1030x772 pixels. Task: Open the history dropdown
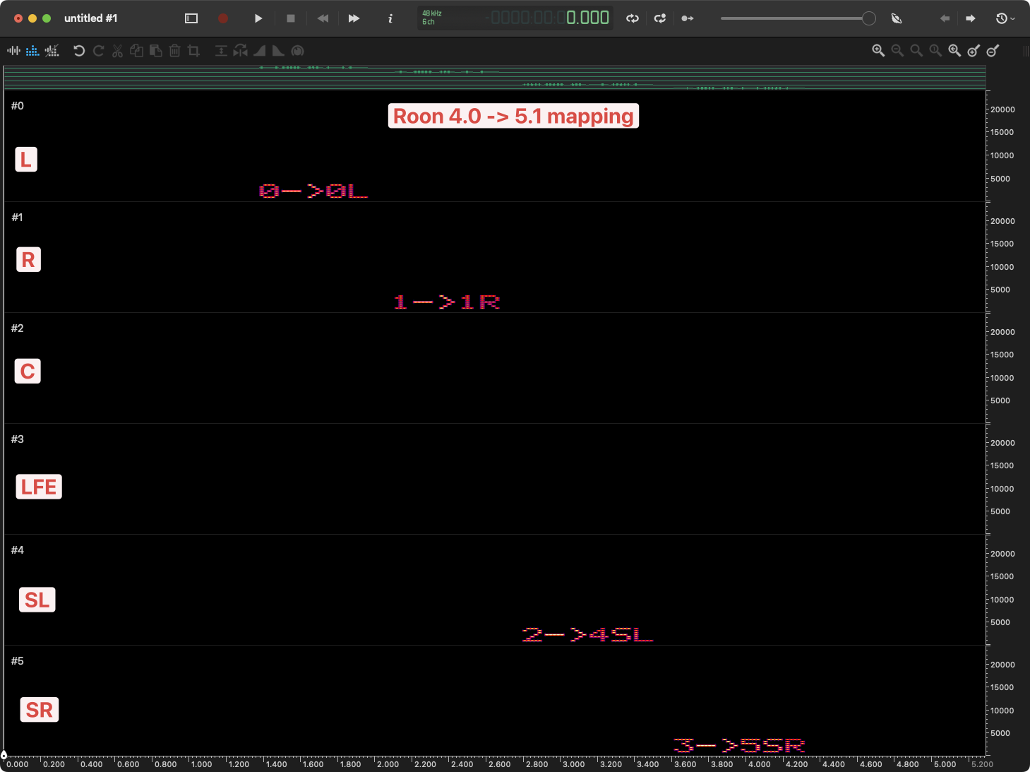(1005, 18)
